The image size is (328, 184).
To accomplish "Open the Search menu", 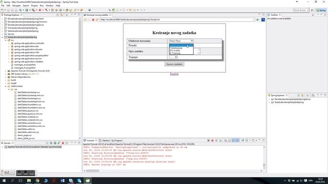I will (x=26, y=6).
